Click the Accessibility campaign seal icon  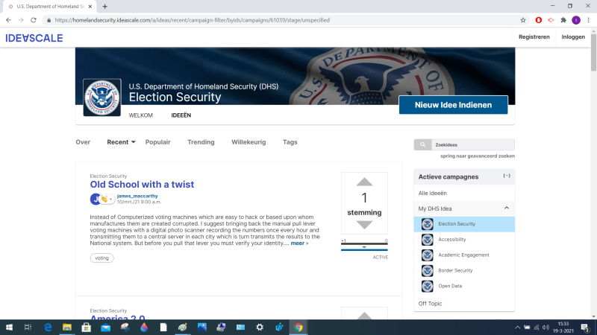click(x=427, y=240)
